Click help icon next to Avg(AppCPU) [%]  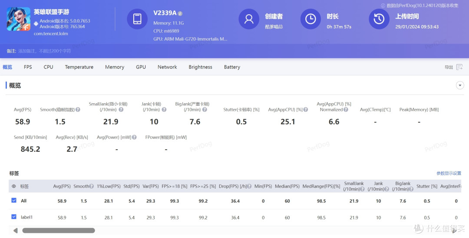(305, 110)
